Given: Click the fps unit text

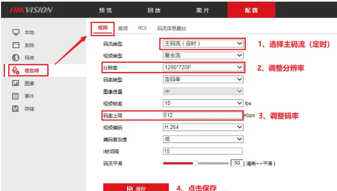Looking at the screenshot, I should coord(248,103).
